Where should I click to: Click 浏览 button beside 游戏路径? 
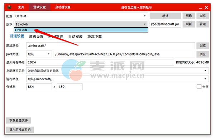(202, 45)
